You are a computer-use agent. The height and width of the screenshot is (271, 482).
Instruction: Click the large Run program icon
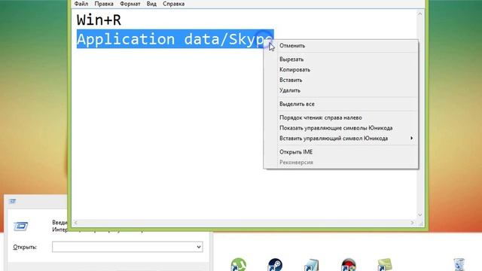pos(21,227)
